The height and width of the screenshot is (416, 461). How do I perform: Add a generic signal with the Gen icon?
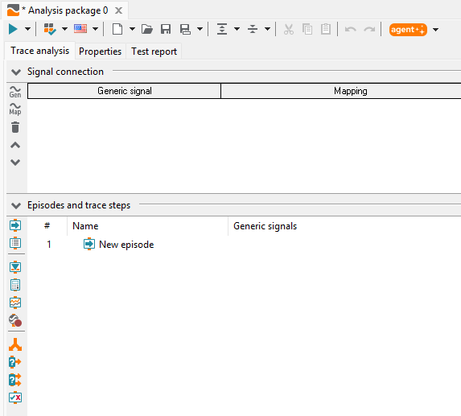coord(15,92)
